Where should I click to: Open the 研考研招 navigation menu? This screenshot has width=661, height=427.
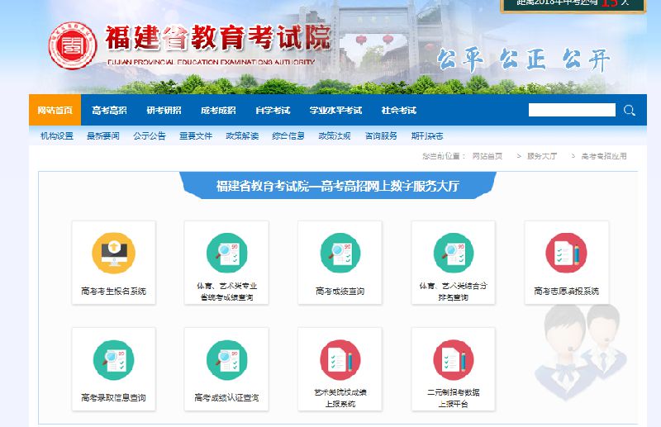pyautogui.click(x=164, y=111)
